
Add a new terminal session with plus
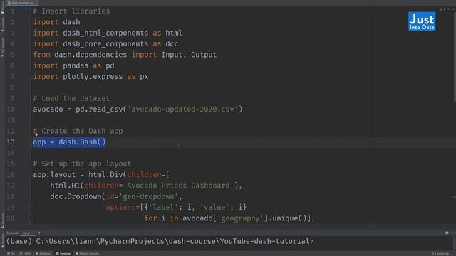pyautogui.click(x=39, y=233)
